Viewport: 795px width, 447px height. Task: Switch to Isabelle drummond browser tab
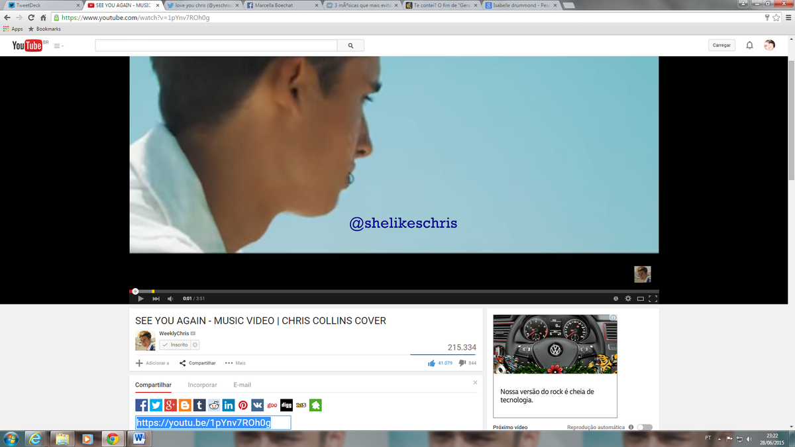point(521,5)
